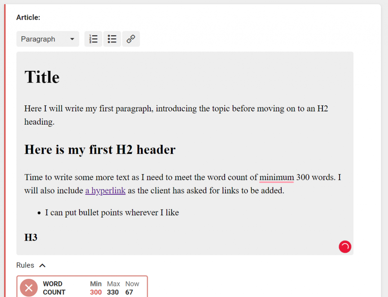
Task: Insert a bulleted list
Action: point(112,39)
